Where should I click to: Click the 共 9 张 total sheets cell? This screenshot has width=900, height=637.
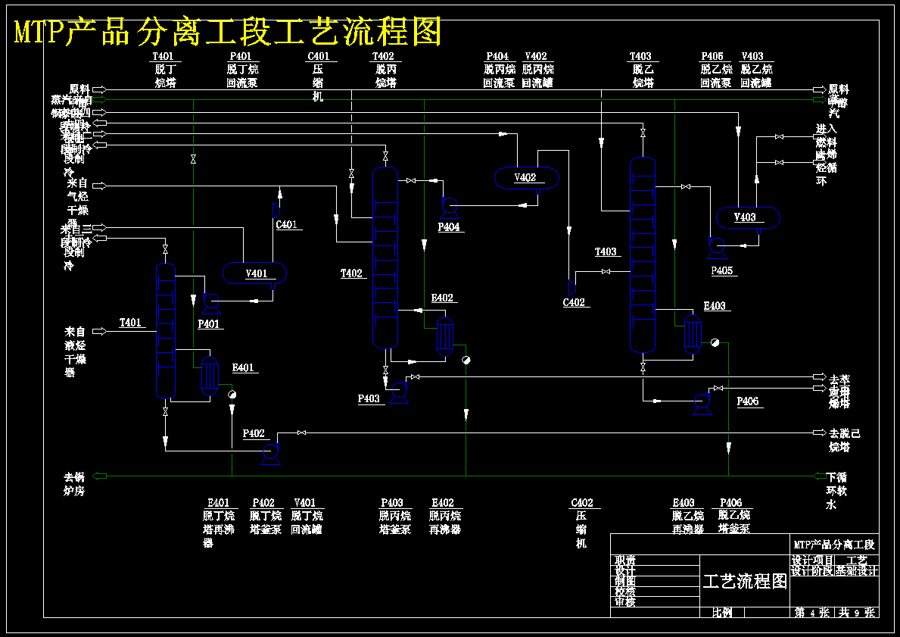[856, 612]
